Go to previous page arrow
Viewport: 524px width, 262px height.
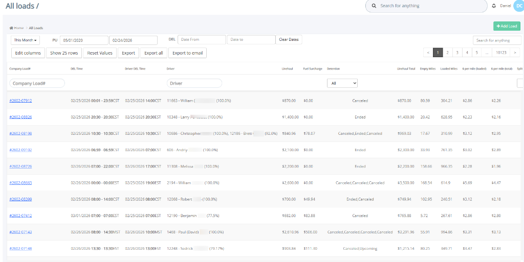[x=428, y=52]
